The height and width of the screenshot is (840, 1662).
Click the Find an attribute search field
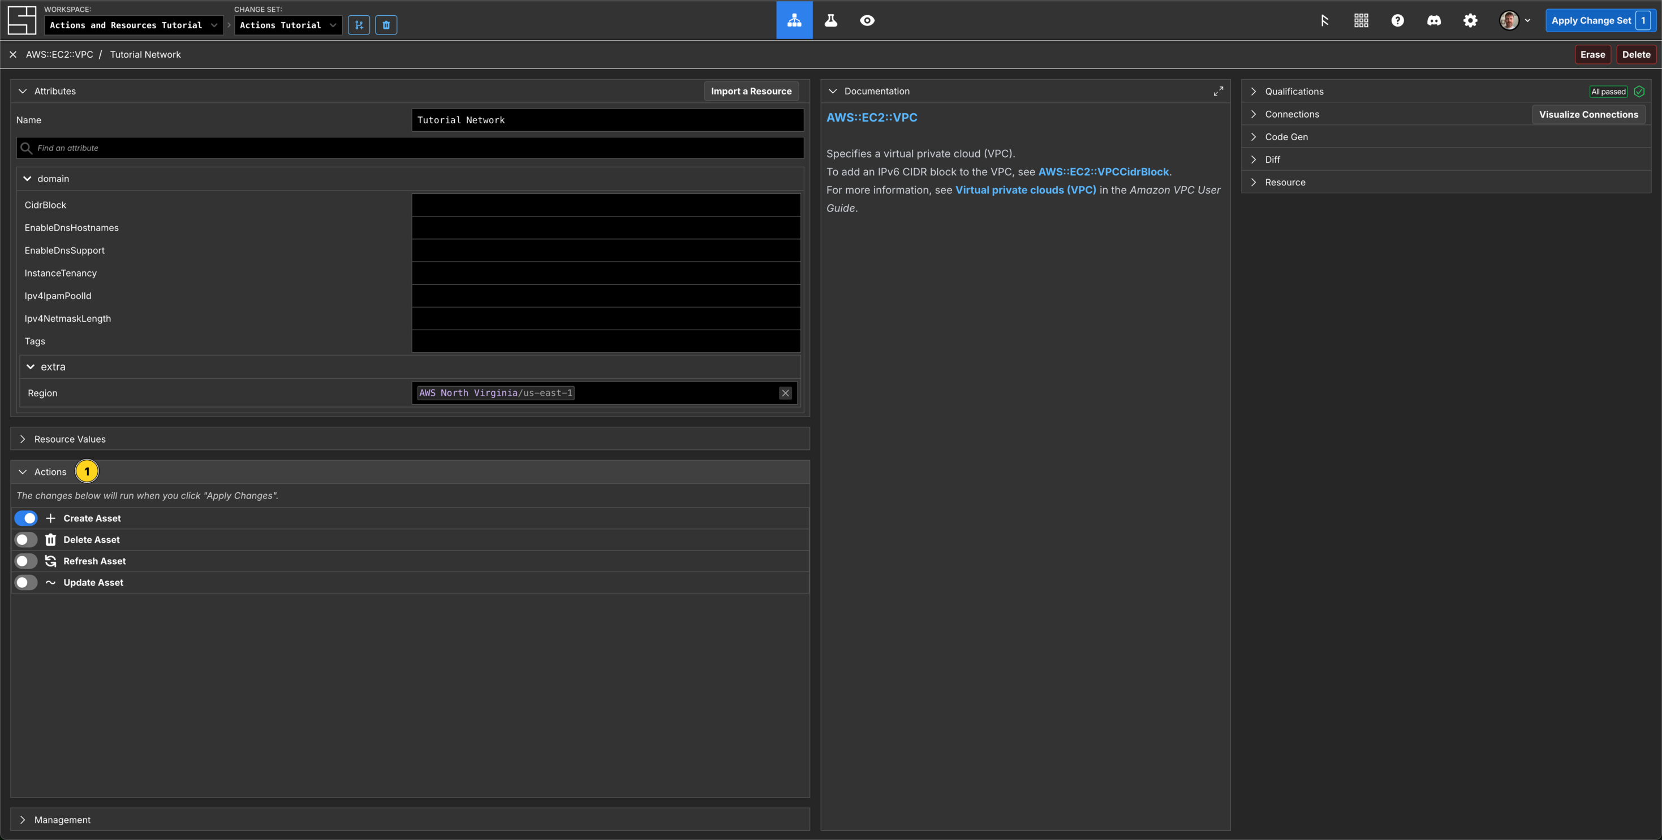pos(410,148)
